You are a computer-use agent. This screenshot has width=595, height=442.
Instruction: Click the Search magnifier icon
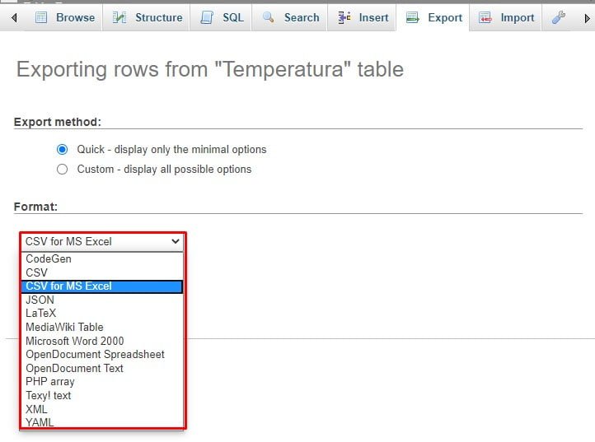coord(269,17)
